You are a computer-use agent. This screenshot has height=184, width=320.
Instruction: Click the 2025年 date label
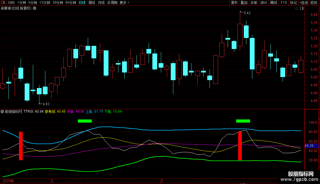tap(8, 181)
